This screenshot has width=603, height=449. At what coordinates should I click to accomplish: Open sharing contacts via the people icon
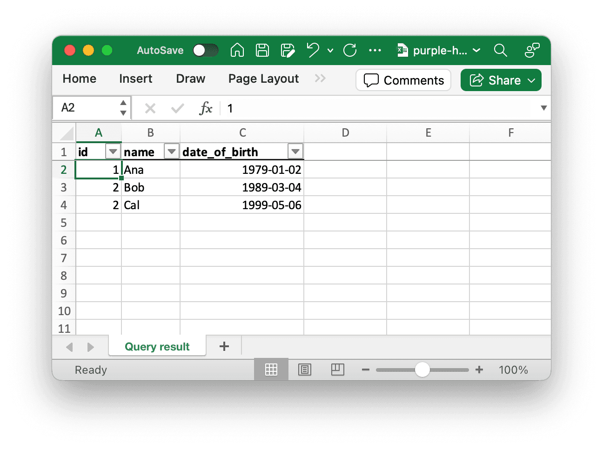pyautogui.click(x=532, y=50)
